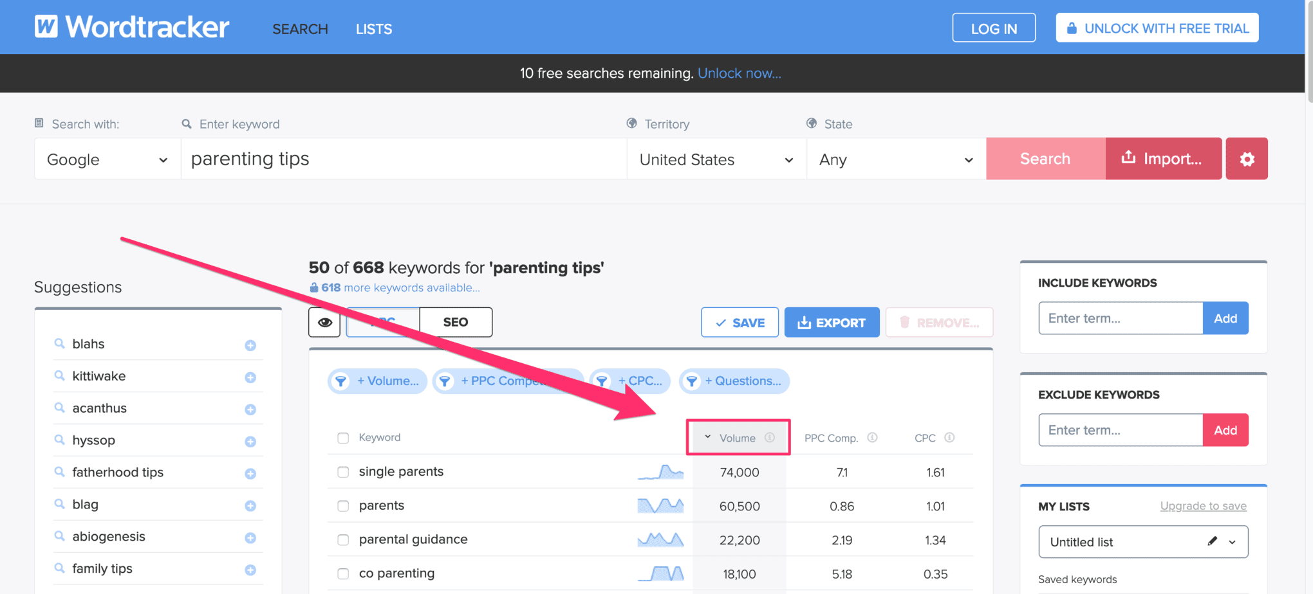This screenshot has width=1313, height=594.
Task: Click the "Unlock now..." link
Action: (739, 73)
